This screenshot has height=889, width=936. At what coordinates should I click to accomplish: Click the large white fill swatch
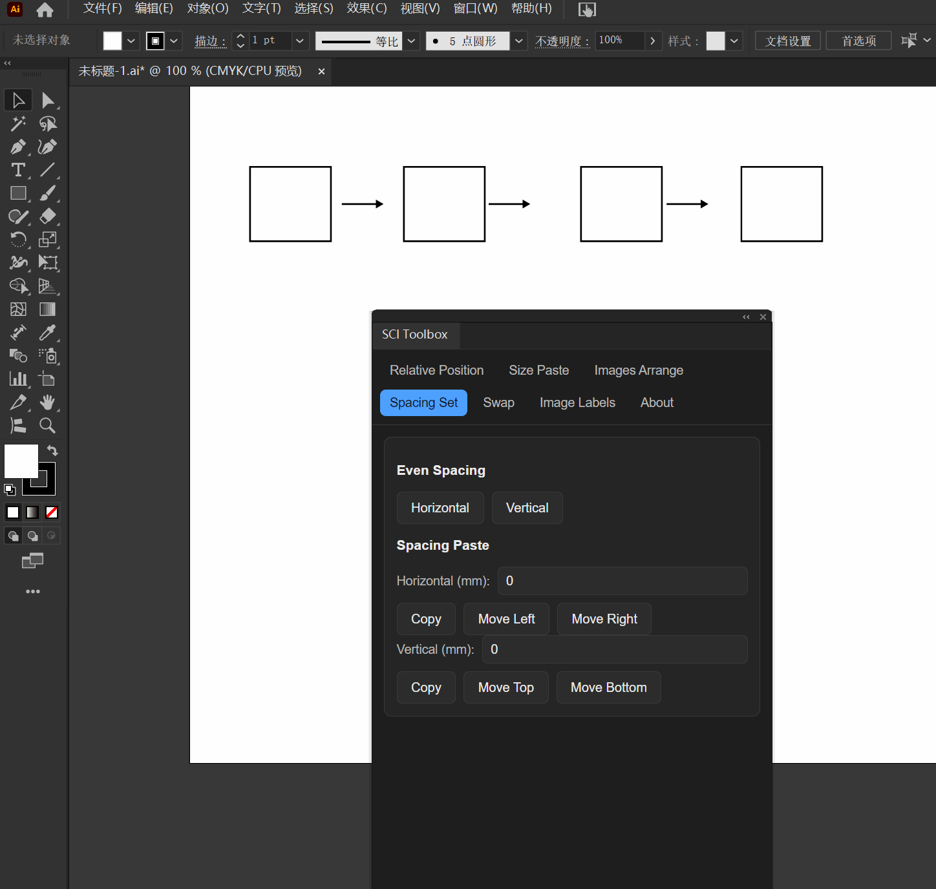point(21,461)
